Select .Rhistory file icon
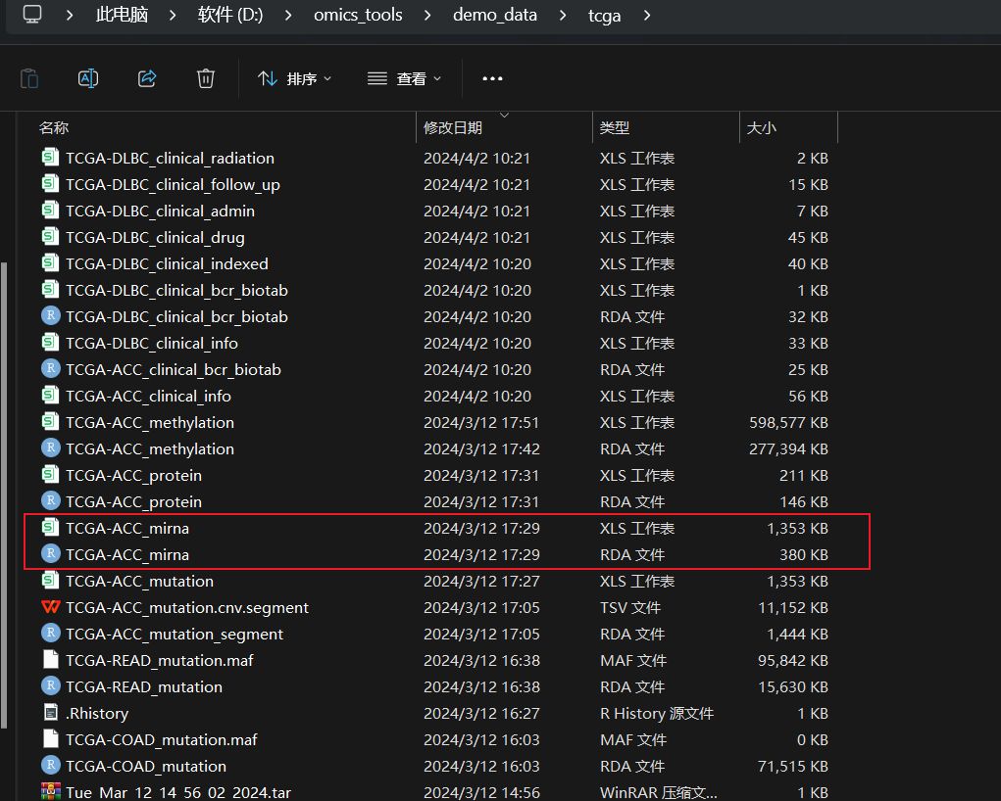 coord(50,713)
